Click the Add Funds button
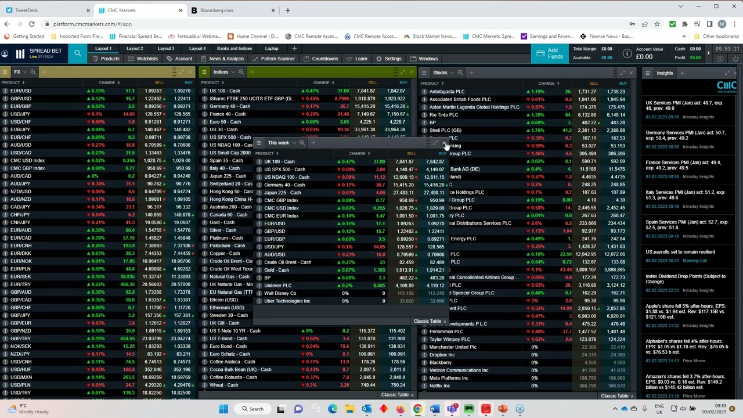The width and height of the screenshot is (743, 418). pyautogui.click(x=550, y=53)
